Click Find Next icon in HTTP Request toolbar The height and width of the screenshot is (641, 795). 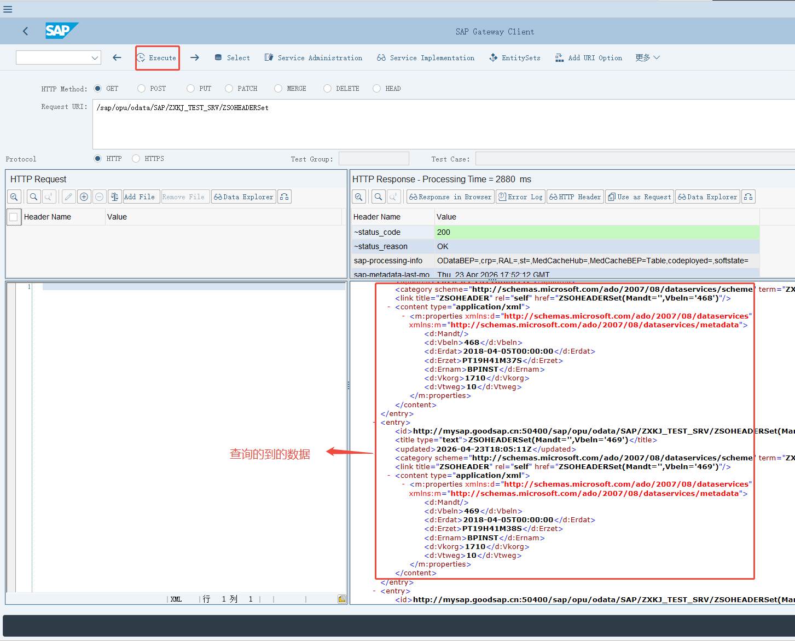(x=48, y=197)
